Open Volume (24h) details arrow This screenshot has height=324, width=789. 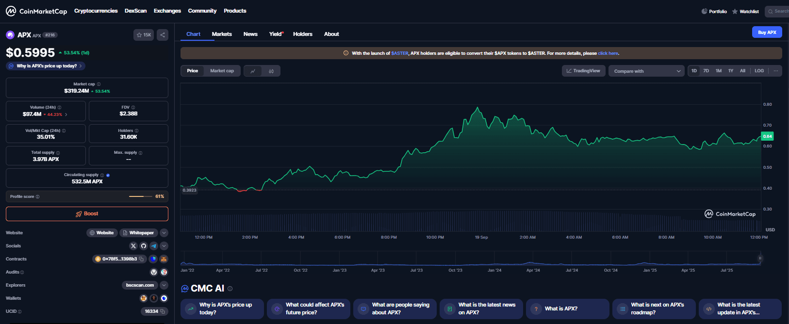[x=66, y=115]
